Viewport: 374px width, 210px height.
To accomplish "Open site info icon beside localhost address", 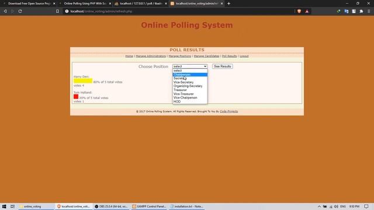I will click(x=67, y=11).
